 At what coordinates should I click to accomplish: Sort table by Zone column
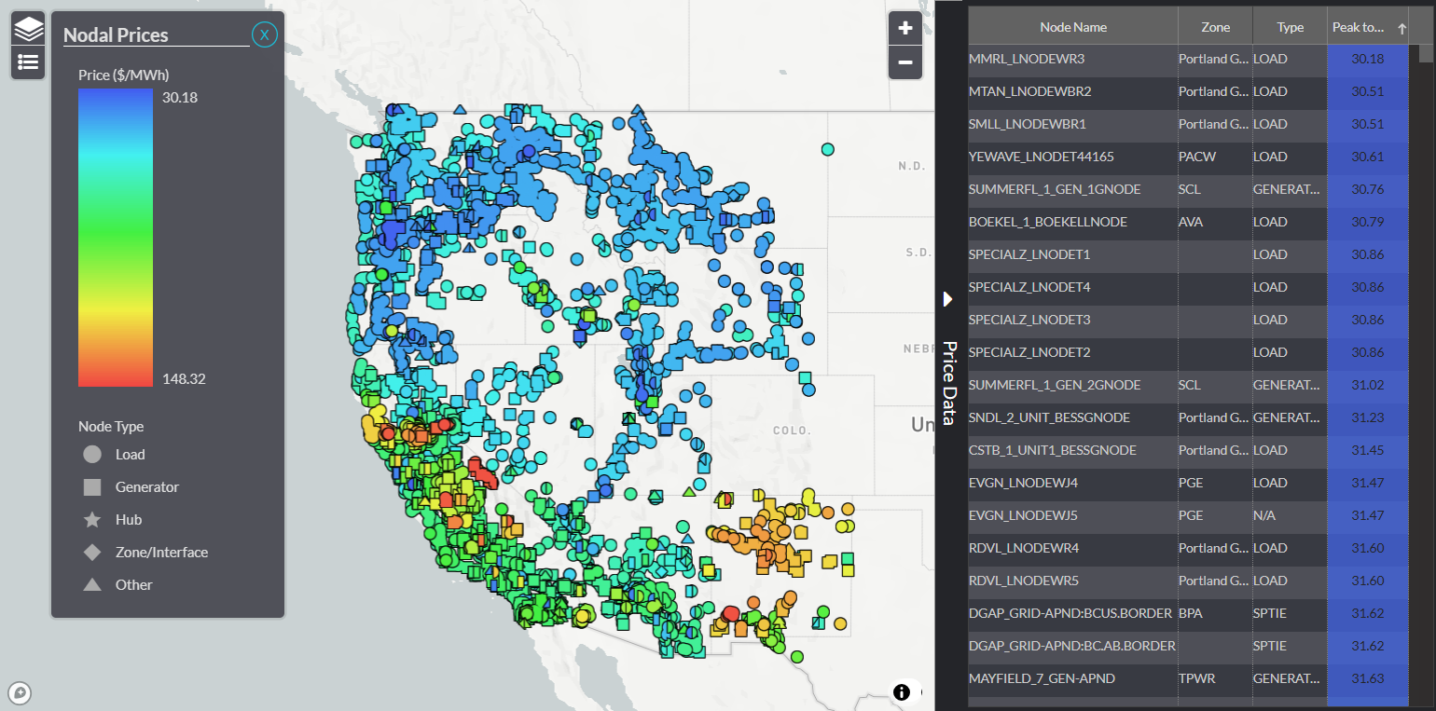point(1215,27)
